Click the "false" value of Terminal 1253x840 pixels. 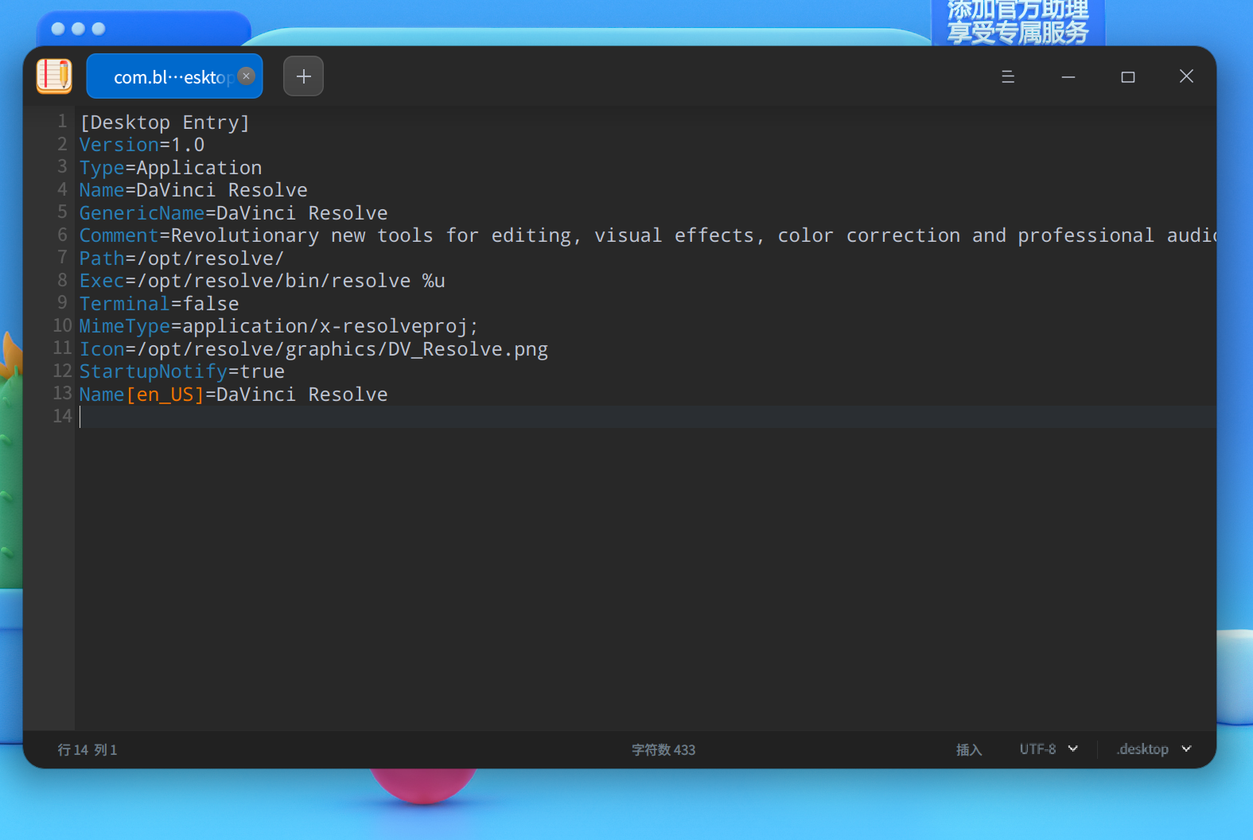(211, 304)
